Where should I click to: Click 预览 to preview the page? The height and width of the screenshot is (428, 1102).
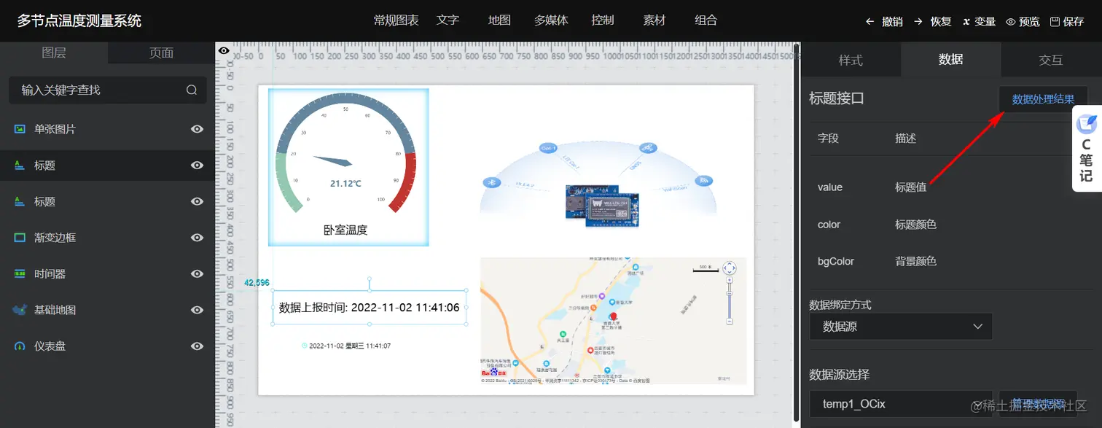pos(1023,22)
